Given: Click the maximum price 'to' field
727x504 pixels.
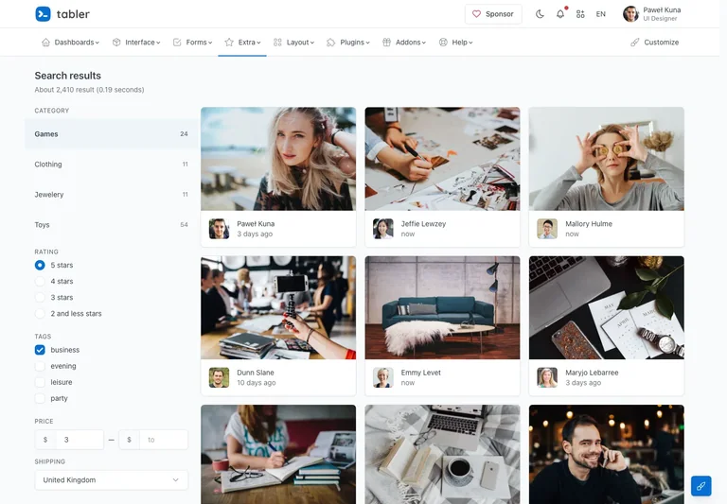Looking at the screenshot, I should [164, 440].
